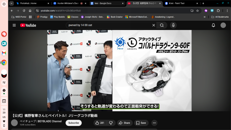Viewport: 231px width, 130px height.
Task: Open Gmail from the shelf
Action: 4,53
